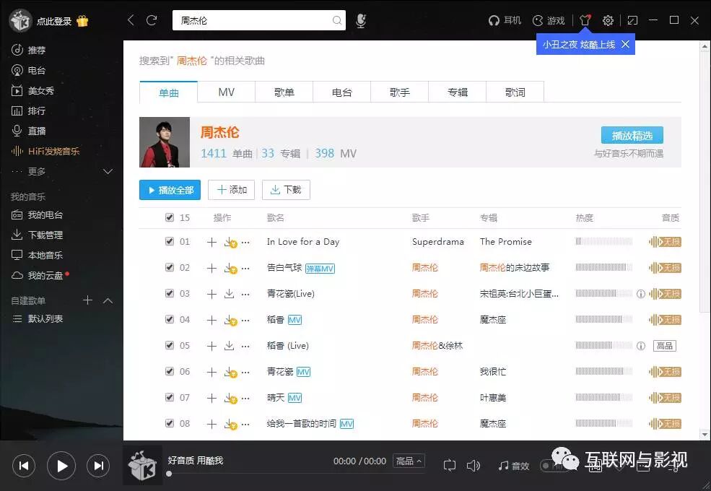Screen dimensions: 711x491
Task: Collapse the 自建歌单 section
Action: point(108,300)
